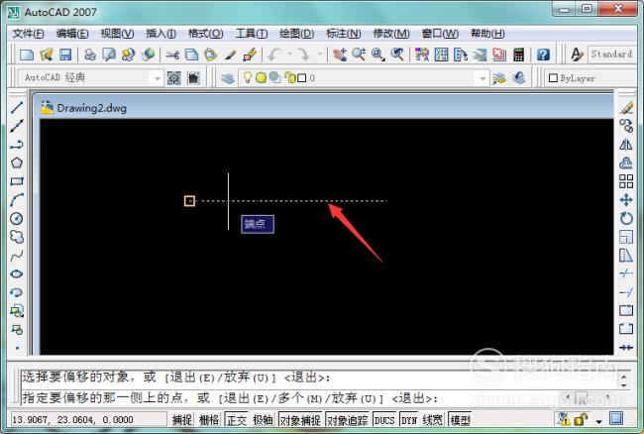Activate Zoom Realtime magnifier icon
The height and width of the screenshot is (434, 644).
[x=359, y=54]
